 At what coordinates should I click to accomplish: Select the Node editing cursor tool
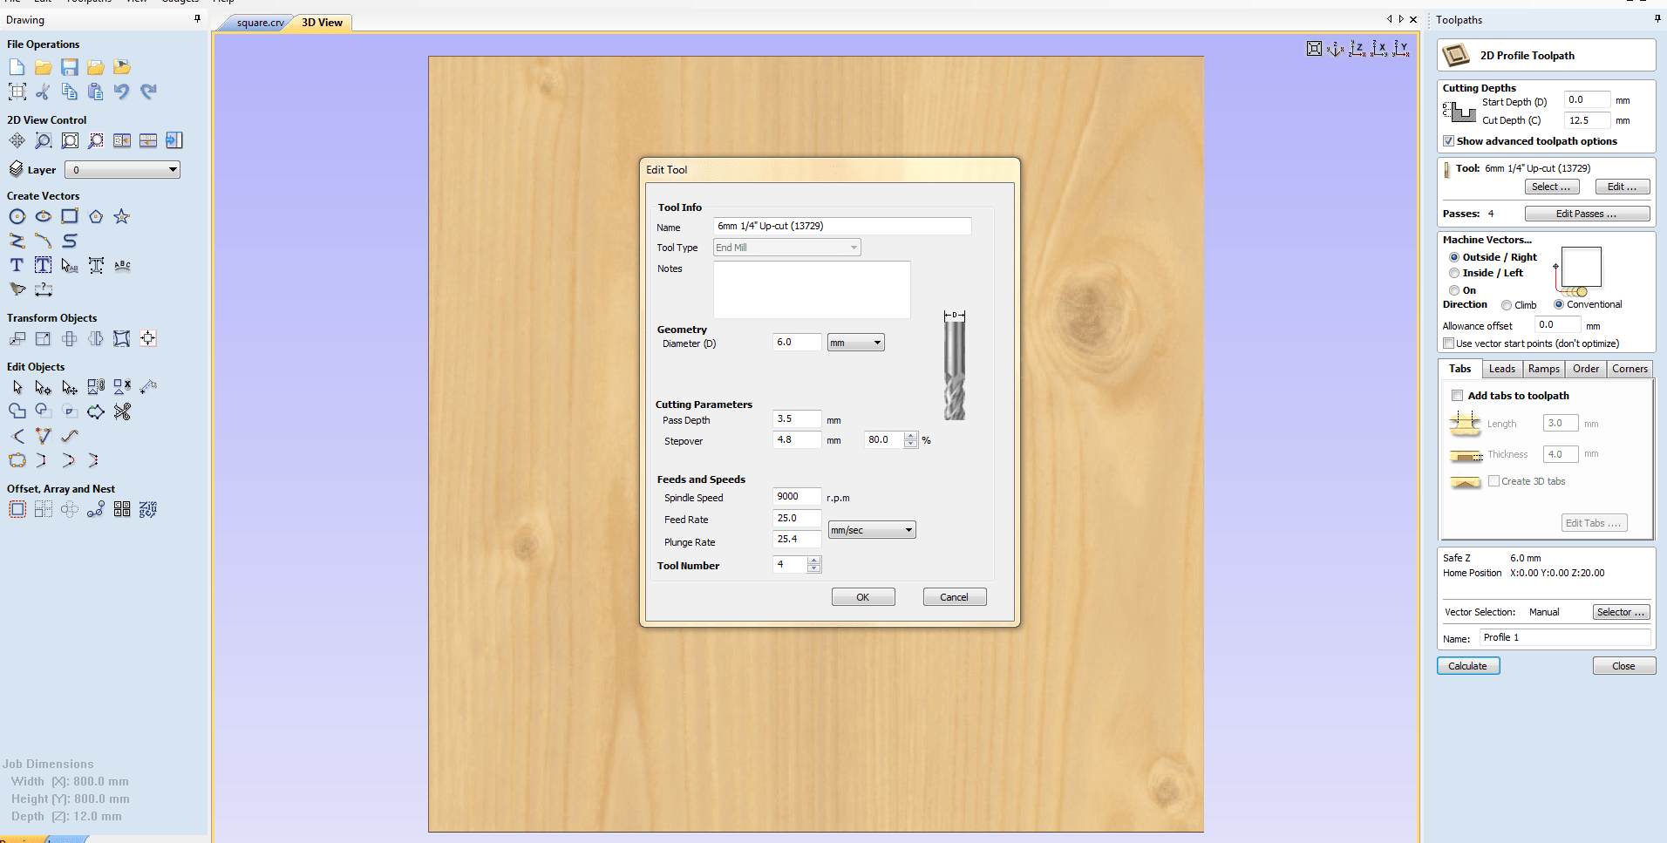click(x=43, y=387)
